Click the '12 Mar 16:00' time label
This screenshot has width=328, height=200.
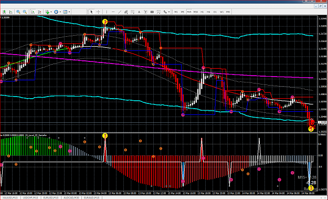pos(11,193)
